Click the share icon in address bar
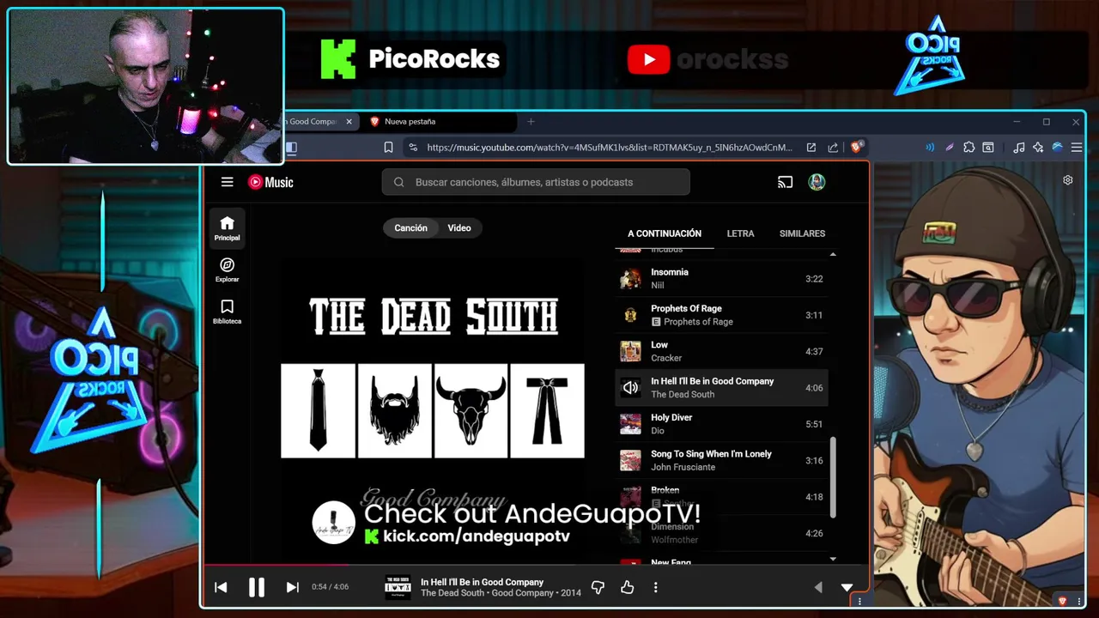 [x=833, y=148]
